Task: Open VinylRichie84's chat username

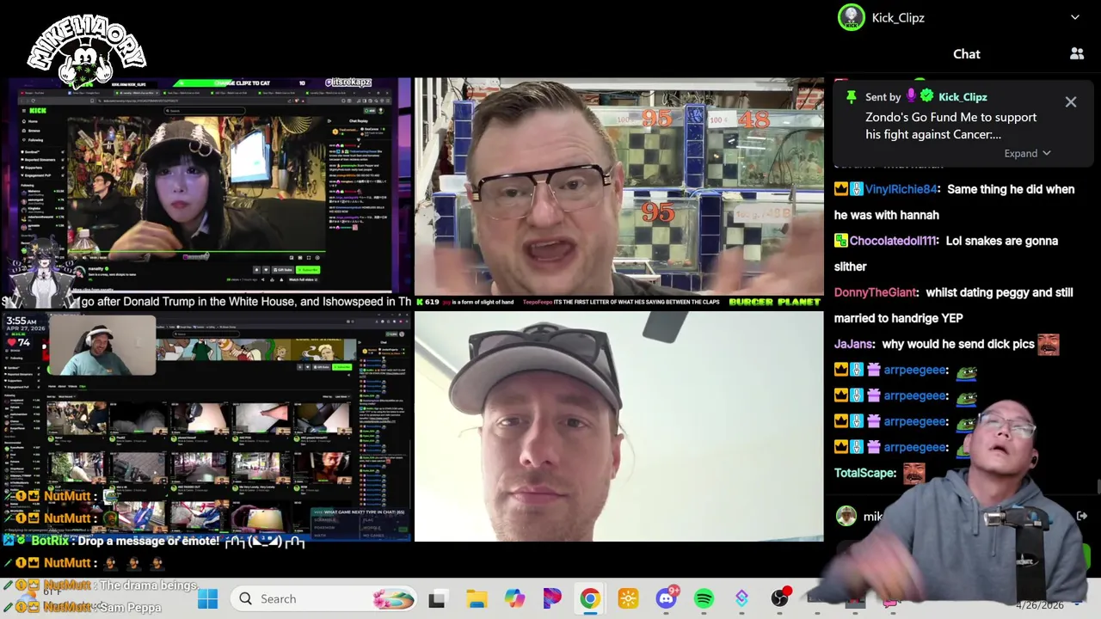Action: 901,189
